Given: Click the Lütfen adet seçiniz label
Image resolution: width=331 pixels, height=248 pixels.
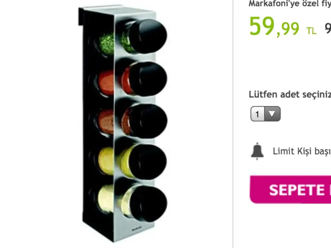Looking at the screenshot, I should point(290,94).
